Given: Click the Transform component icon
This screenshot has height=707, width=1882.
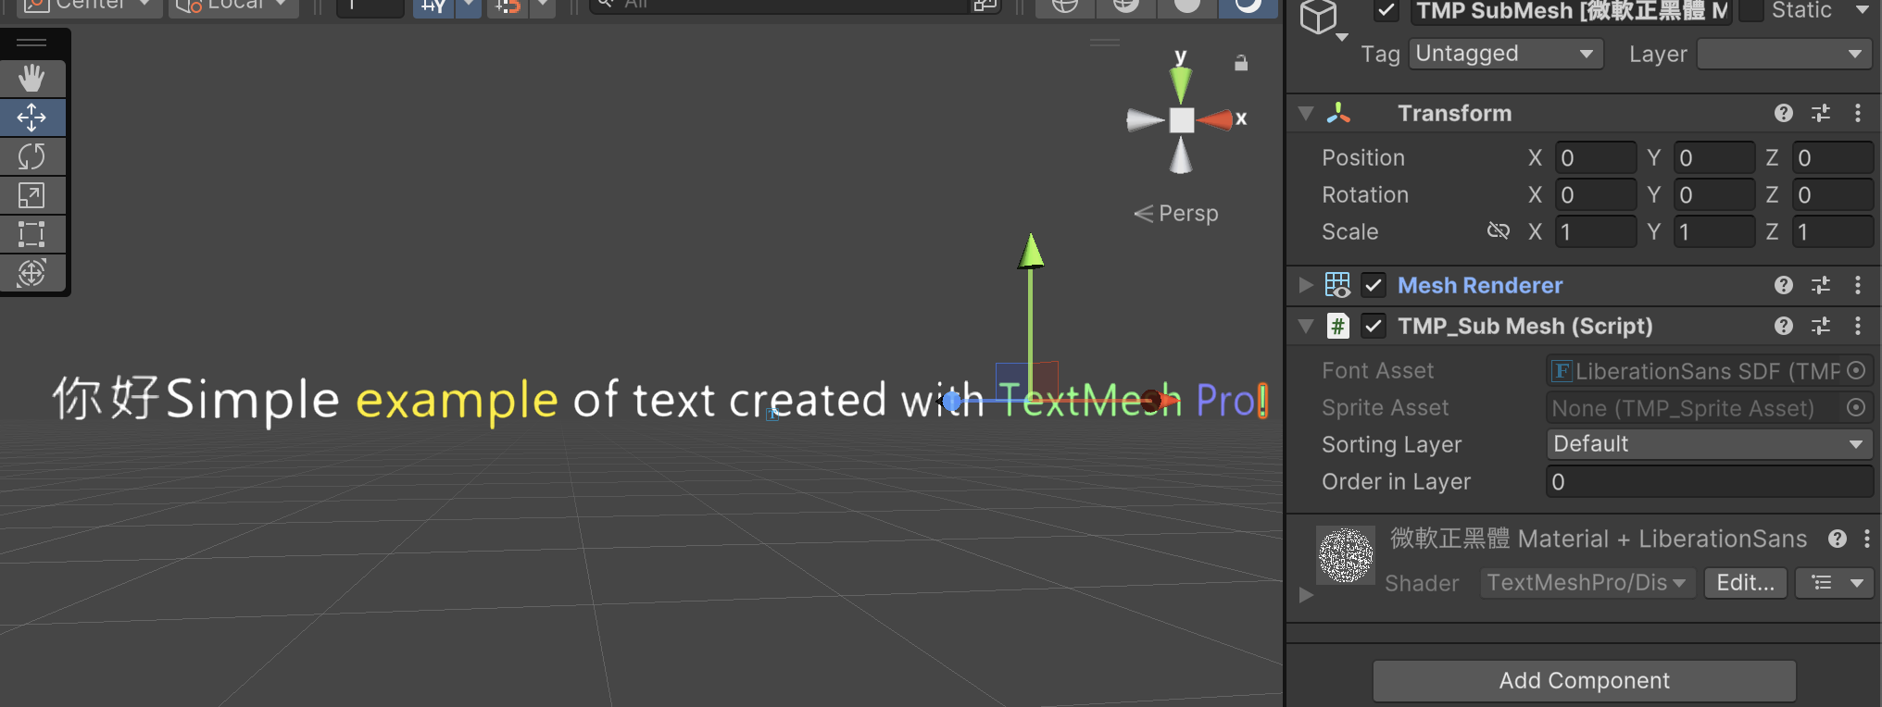Looking at the screenshot, I should click(x=1338, y=113).
